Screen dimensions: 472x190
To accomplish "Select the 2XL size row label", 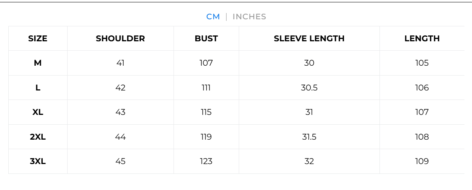I will 38,137.
